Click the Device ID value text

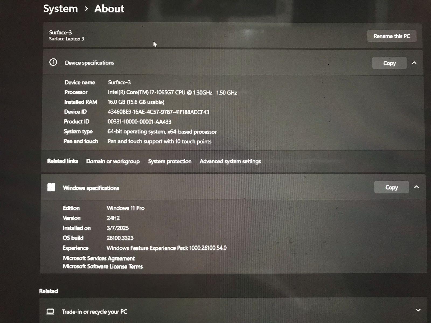[x=158, y=112]
